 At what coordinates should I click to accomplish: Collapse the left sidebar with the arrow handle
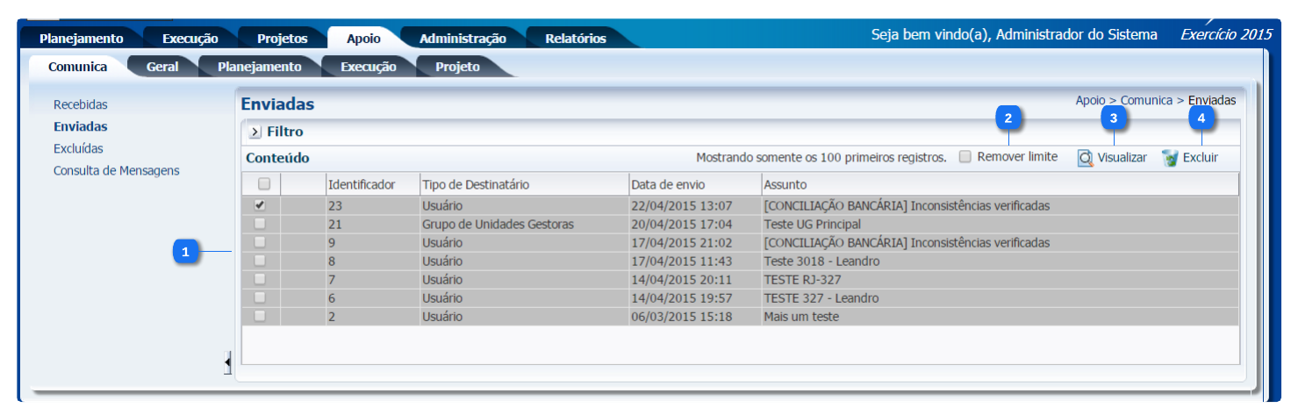tap(227, 361)
